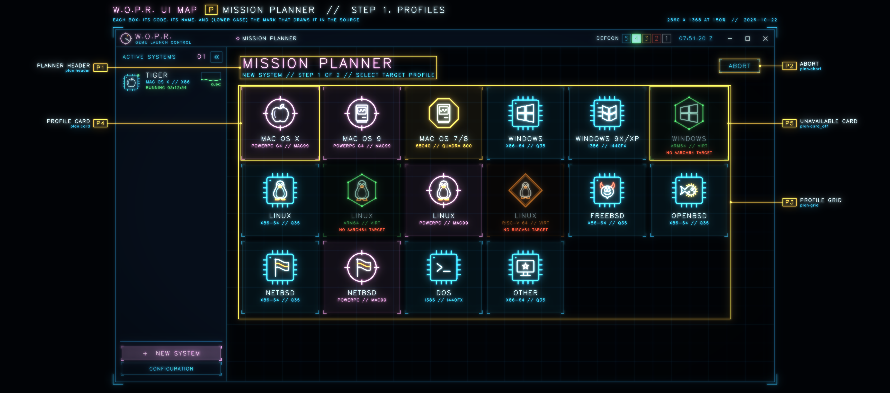The height and width of the screenshot is (393, 890).
Task: Select the Mac OS X PowerPC G4 profile icon
Action: click(280, 113)
